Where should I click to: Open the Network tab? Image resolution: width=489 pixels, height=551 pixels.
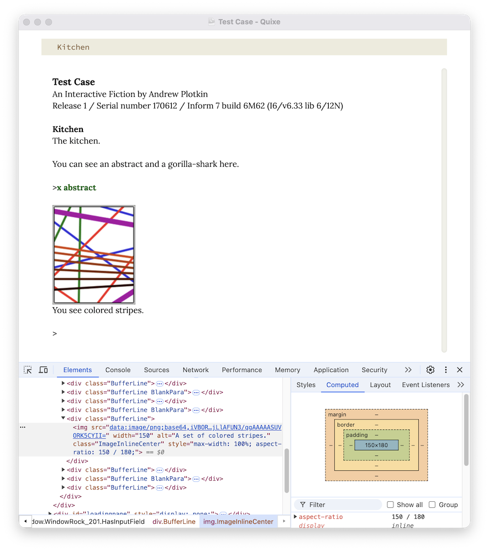[x=196, y=370]
